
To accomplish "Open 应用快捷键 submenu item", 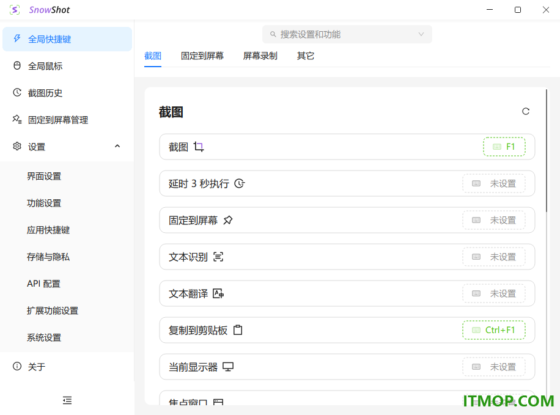I will pyautogui.click(x=67, y=230).
